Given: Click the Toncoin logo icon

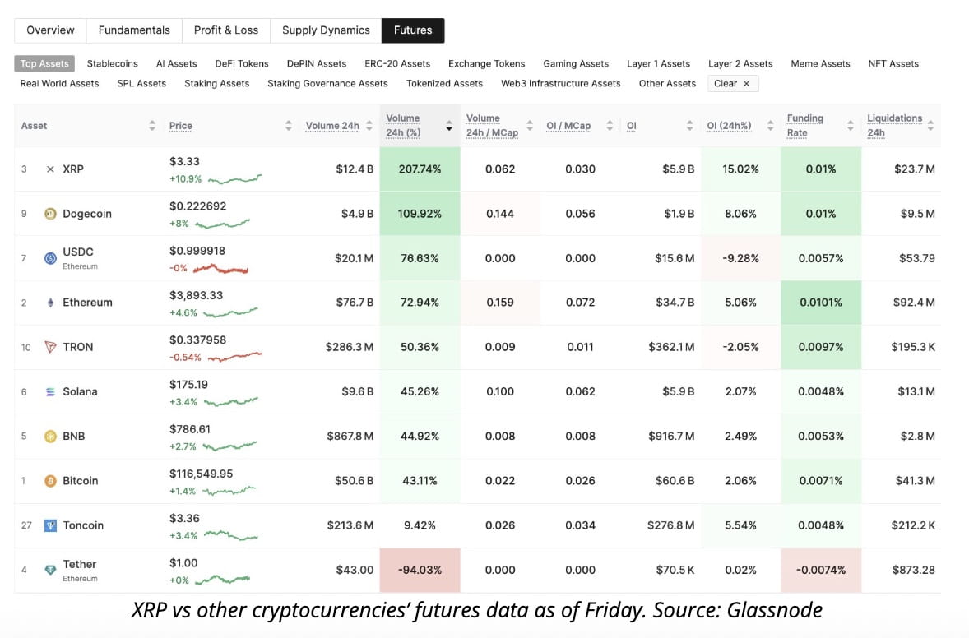Looking at the screenshot, I should tap(50, 525).
